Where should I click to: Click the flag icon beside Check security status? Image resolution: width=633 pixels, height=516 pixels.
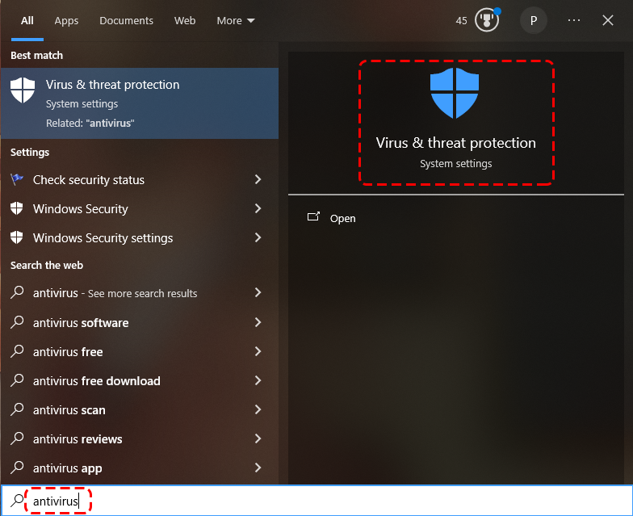[x=16, y=179]
